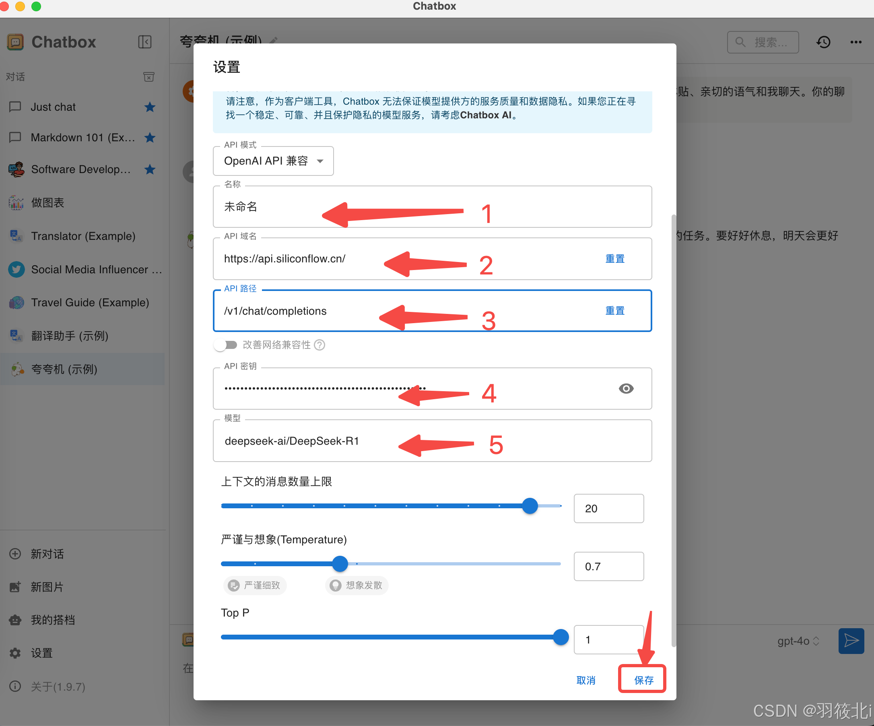The height and width of the screenshot is (726, 874).
Task: Click the conversation history clock icon
Action: [823, 42]
